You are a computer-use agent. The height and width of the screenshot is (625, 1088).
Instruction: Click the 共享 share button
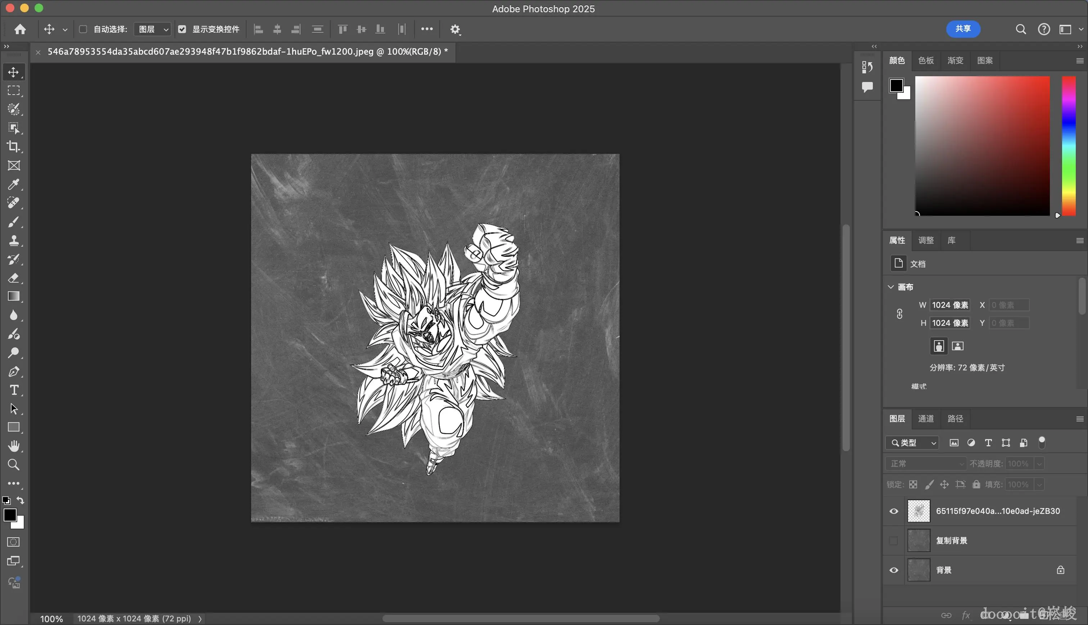(x=963, y=29)
